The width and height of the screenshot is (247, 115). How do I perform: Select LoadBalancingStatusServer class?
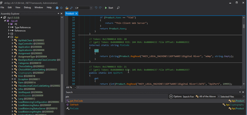tap(38, 108)
